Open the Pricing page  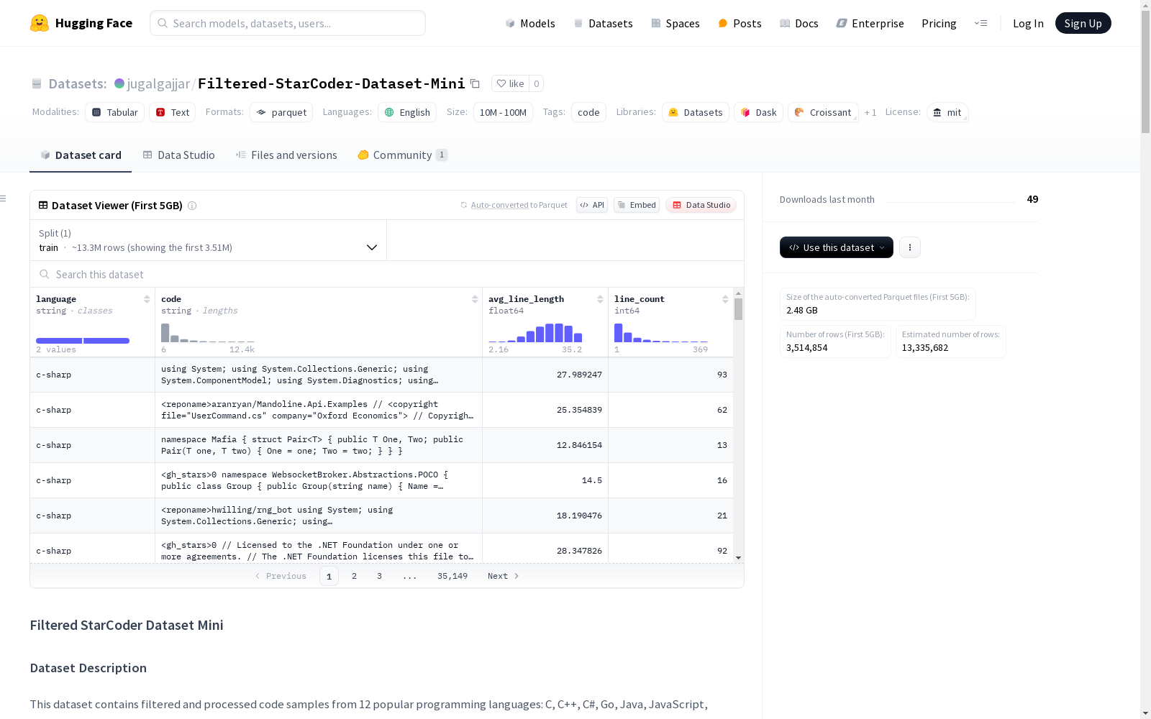coord(939,23)
